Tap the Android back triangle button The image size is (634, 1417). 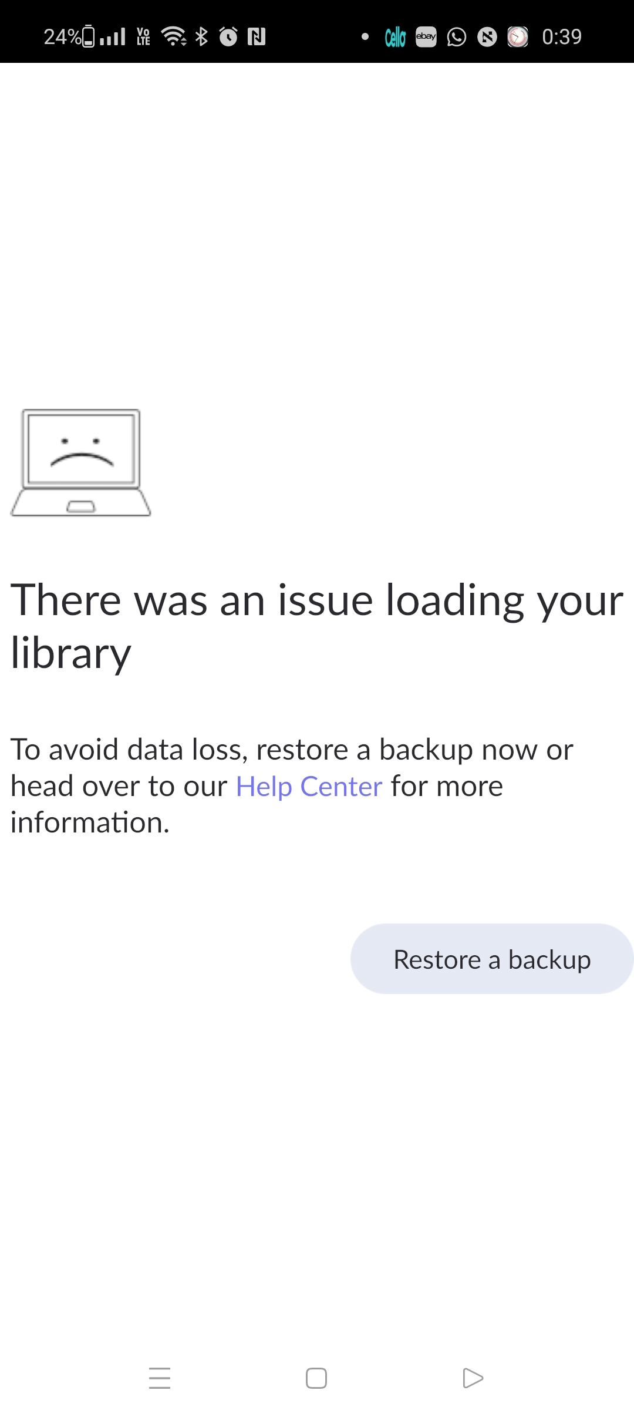pyautogui.click(x=473, y=1378)
